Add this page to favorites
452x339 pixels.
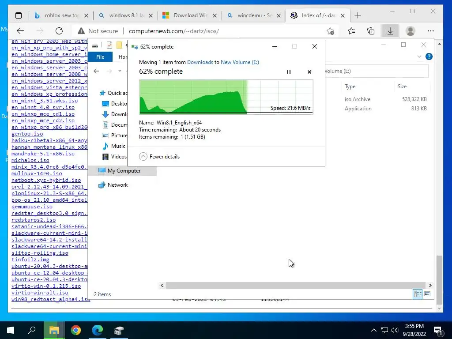pos(330,31)
